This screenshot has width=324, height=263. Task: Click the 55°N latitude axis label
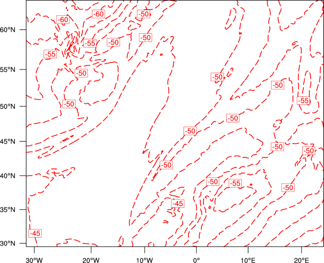(8, 70)
